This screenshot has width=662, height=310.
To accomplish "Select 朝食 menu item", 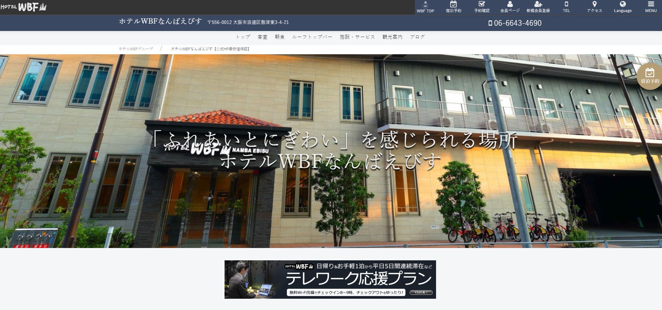I will [280, 37].
